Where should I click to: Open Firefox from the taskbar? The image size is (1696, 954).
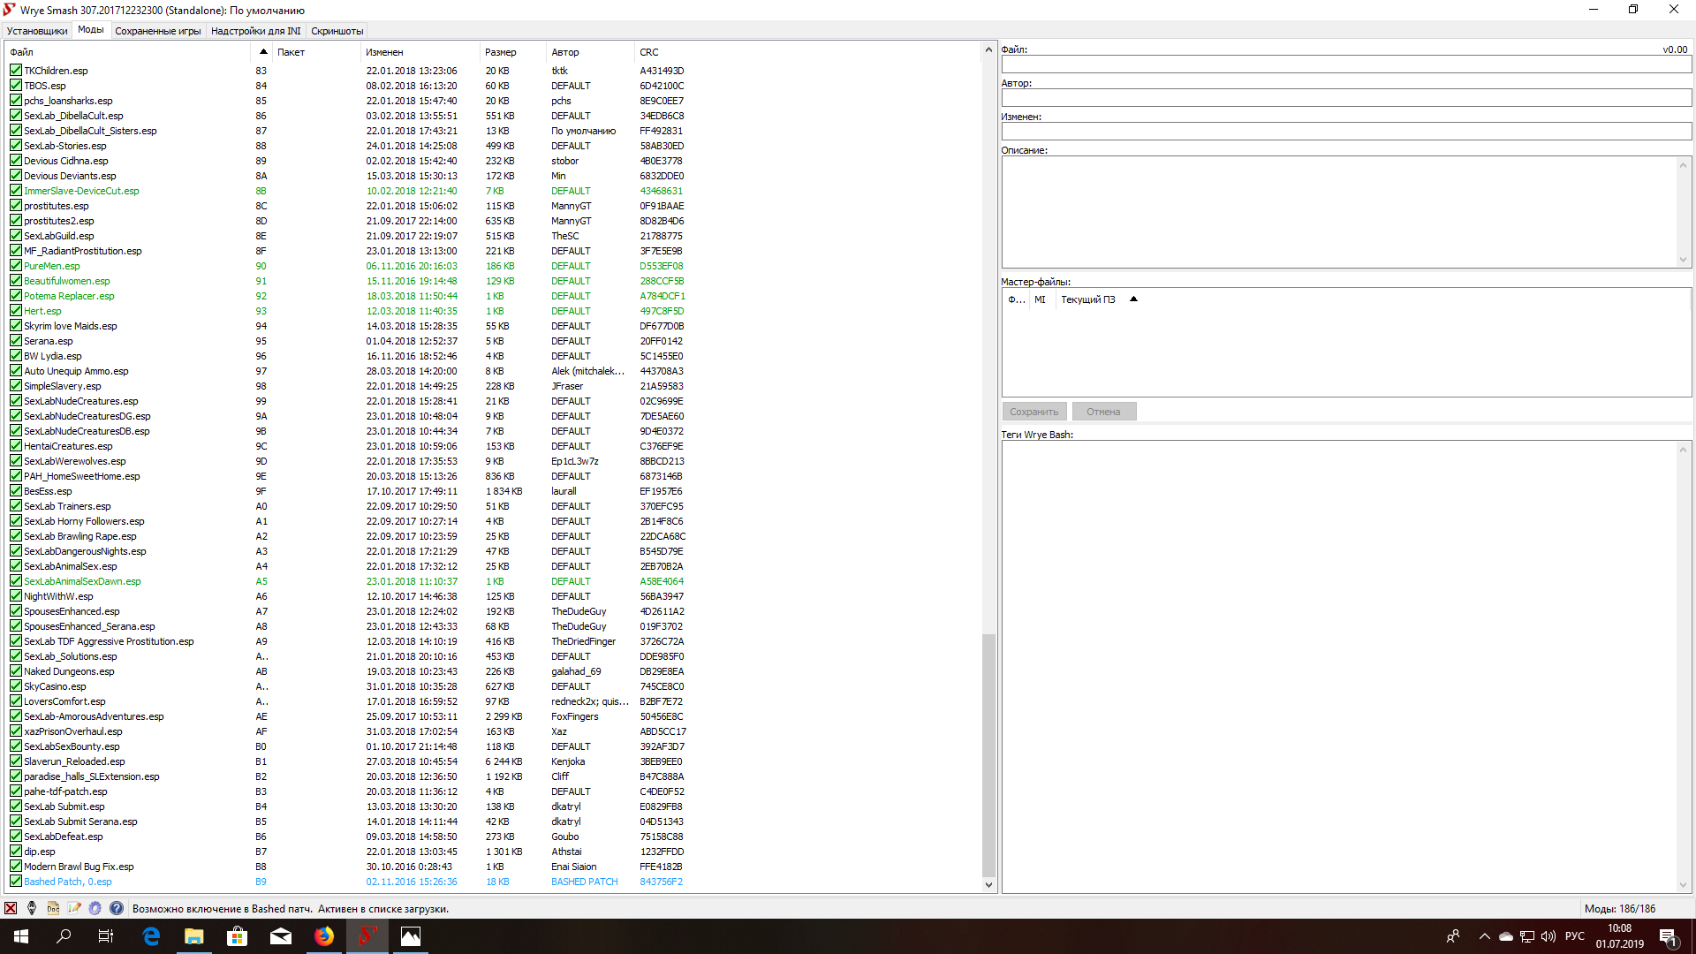point(324,936)
